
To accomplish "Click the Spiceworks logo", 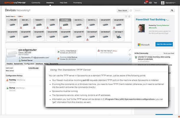I will pyautogui.click(x=15, y=3).
